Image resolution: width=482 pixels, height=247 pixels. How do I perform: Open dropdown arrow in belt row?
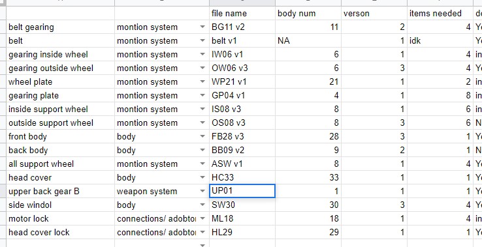click(x=202, y=41)
